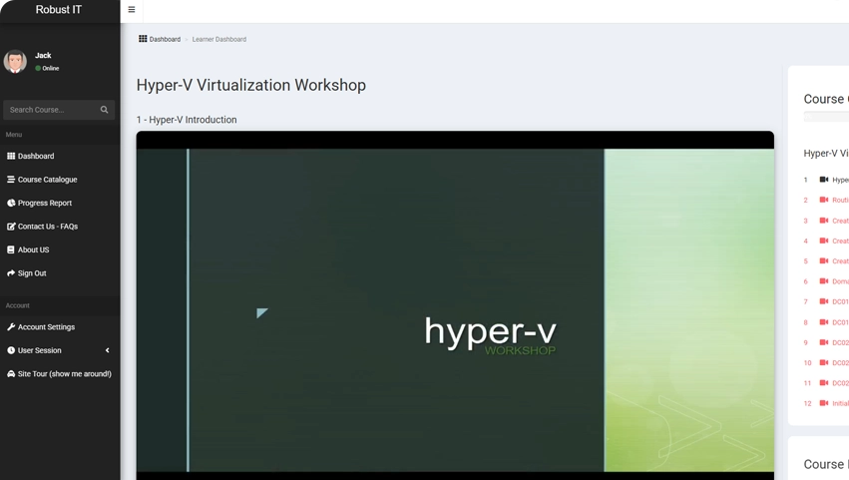The width and height of the screenshot is (849, 480).
Task: Click lesson number 12 in the list
Action: tap(807, 403)
